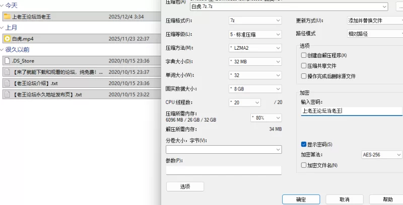
Task: Collapse the 上月 group
Action: (x=2, y=28)
